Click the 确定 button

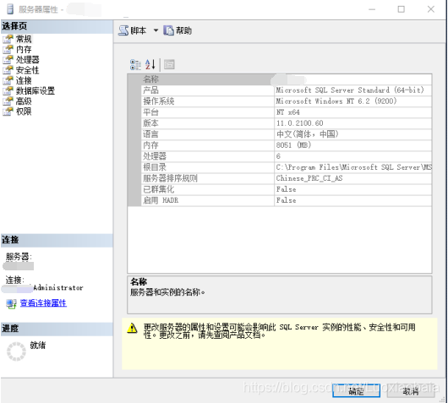(x=356, y=390)
